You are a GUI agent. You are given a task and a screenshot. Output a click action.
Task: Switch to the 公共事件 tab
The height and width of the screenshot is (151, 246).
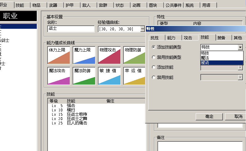[x=174, y=5]
